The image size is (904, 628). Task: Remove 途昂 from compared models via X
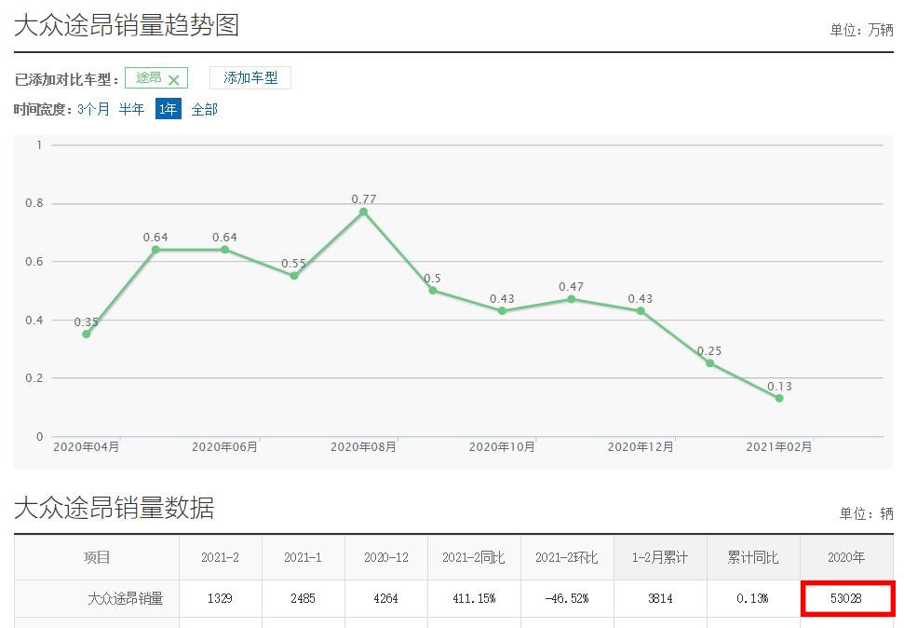pos(173,80)
